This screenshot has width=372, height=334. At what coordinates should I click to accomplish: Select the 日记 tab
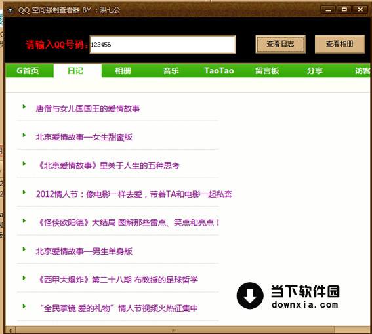[77, 71]
